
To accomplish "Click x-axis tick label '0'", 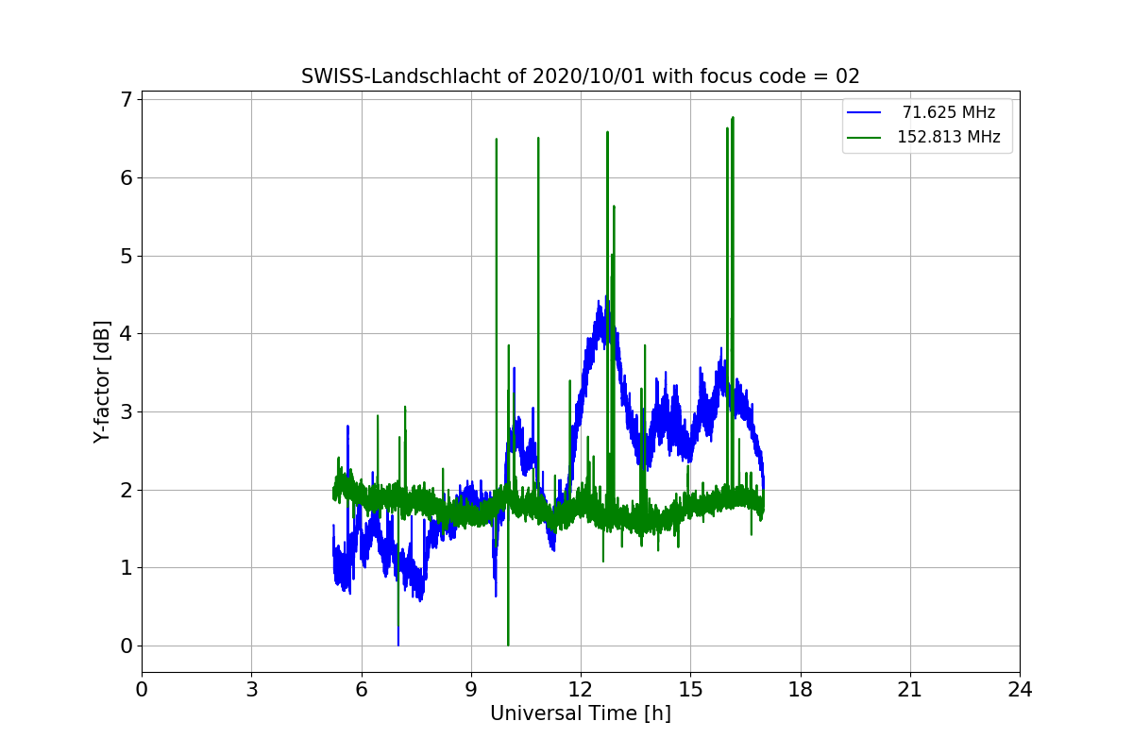I will tap(142, 690).
